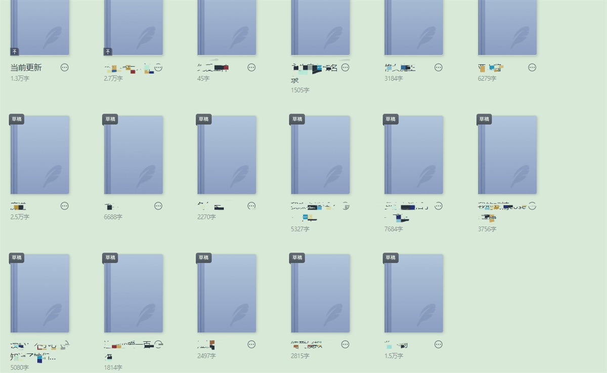Click the three-dot icon for the 2497字 draft
607x373 pixels.
pos(251,344)
